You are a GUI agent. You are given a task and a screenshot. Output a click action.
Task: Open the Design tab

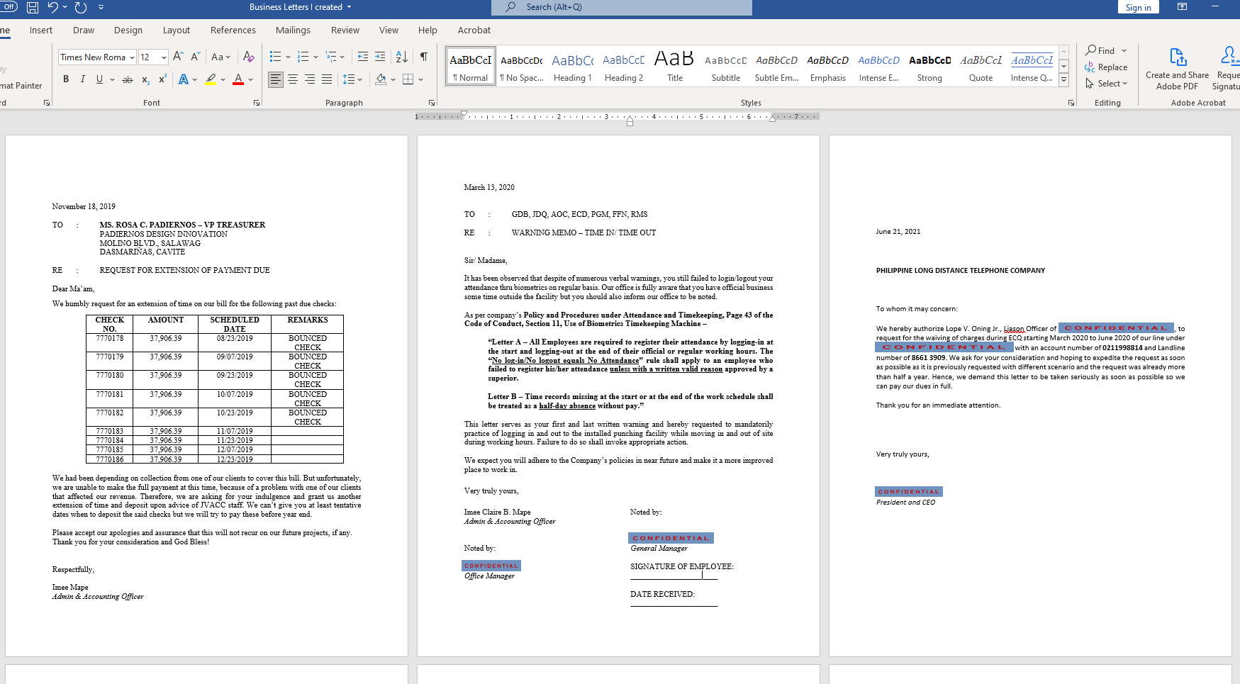[x=128, y=30]
